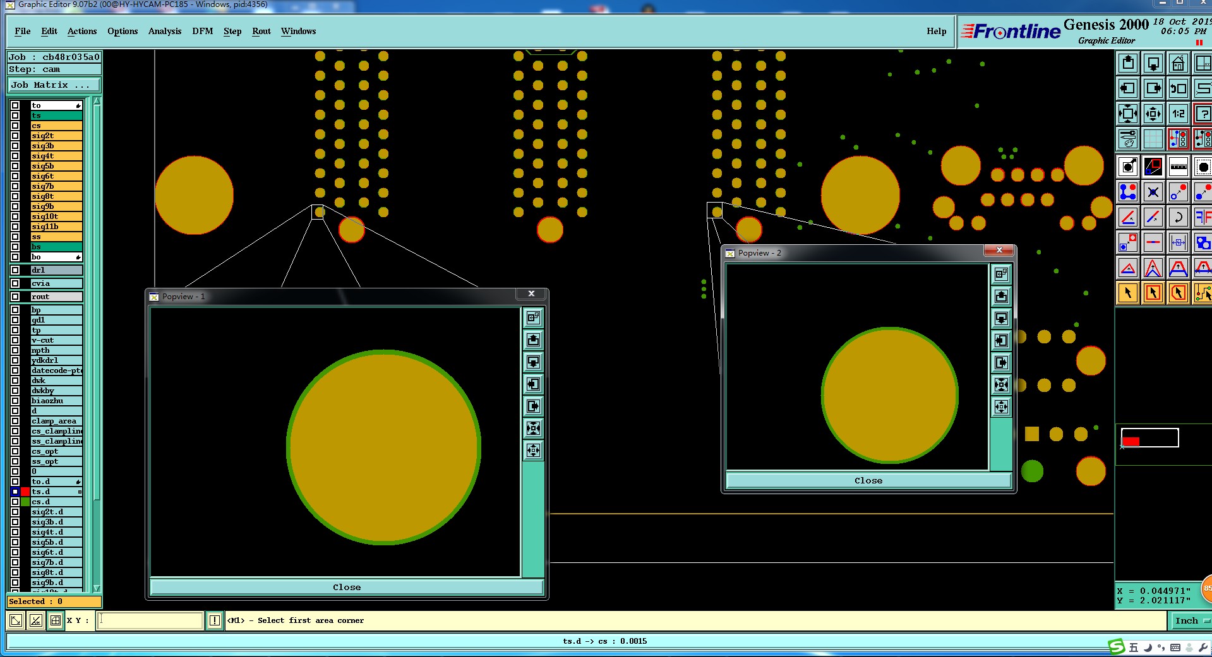This screenshot has width=1212, height=657.
Task: Click zoom in icon in Popview - 1
Action: click(534, 429)
